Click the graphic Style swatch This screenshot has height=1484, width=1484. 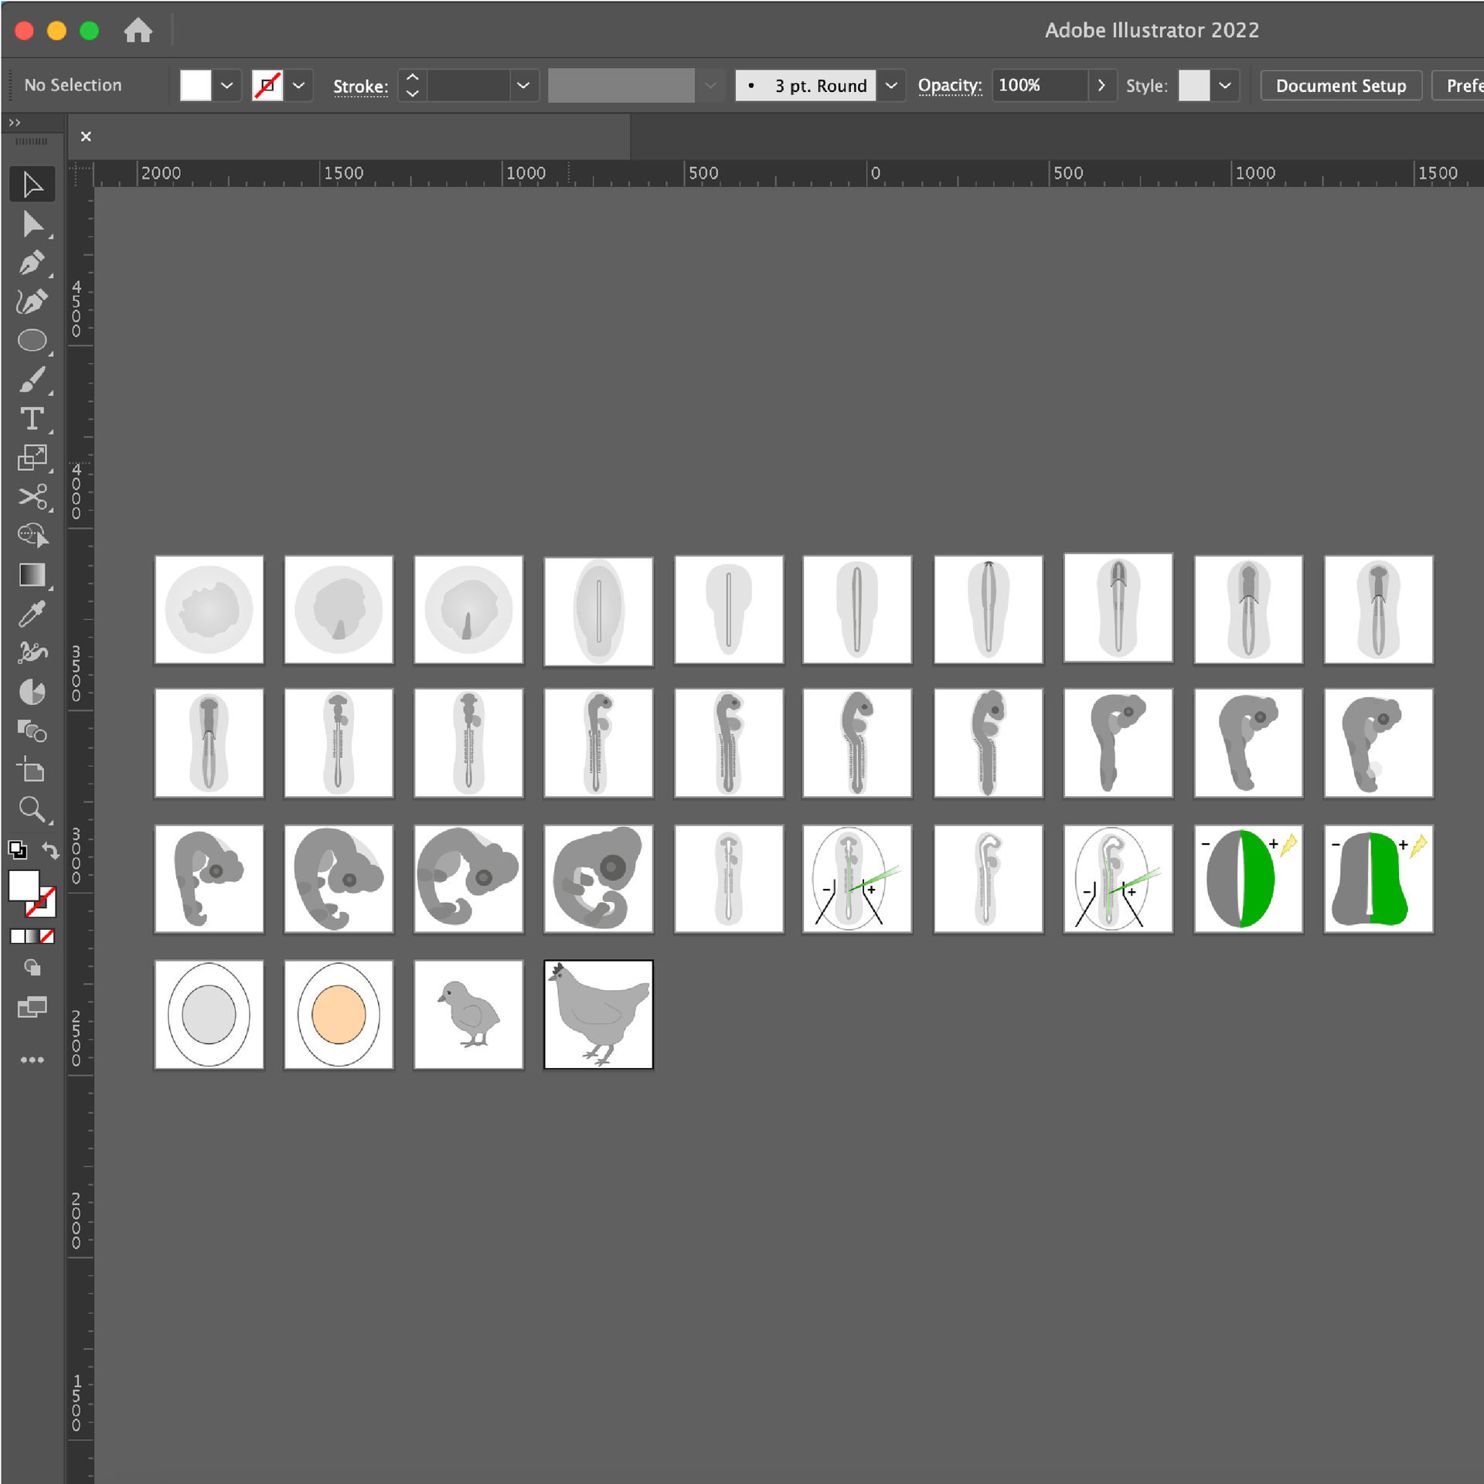click(1193, 85)
